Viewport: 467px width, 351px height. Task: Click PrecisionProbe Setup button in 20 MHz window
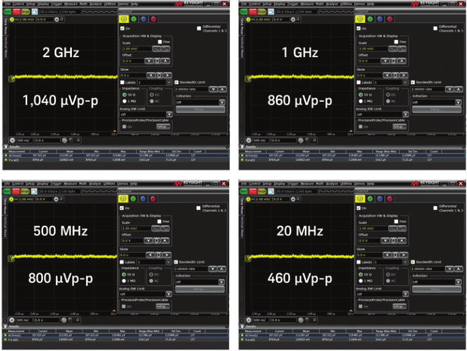click(398, 306)
